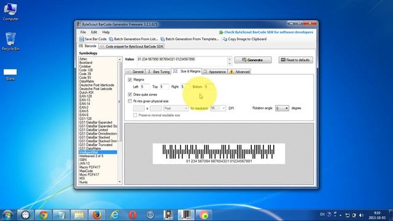The height and width of the screenshot is (221, 393).
Task: Open the Rotation angle dropdown
Action: 282,108
